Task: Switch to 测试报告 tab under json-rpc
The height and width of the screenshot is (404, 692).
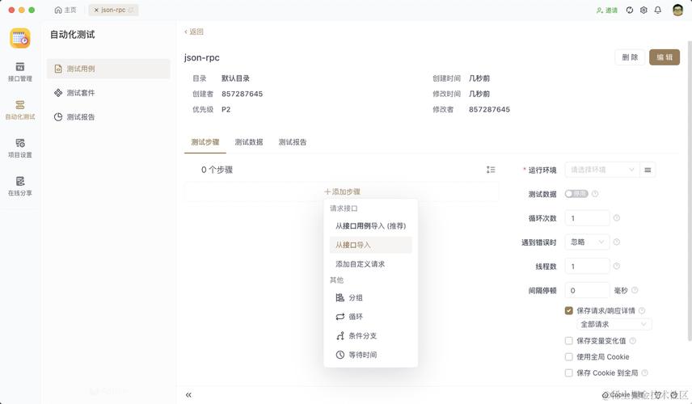Action: point(292,142)
